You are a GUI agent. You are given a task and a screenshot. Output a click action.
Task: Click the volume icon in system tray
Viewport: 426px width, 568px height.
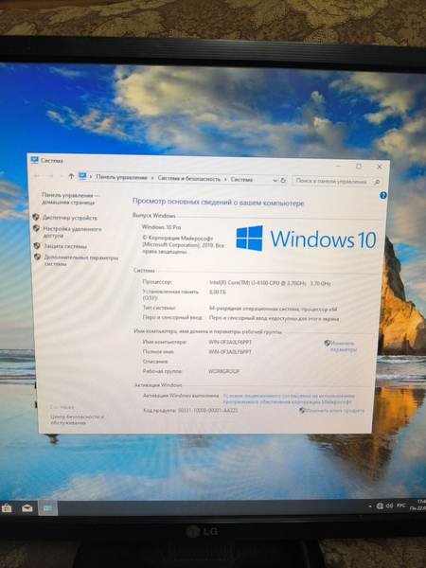point(389,506)
